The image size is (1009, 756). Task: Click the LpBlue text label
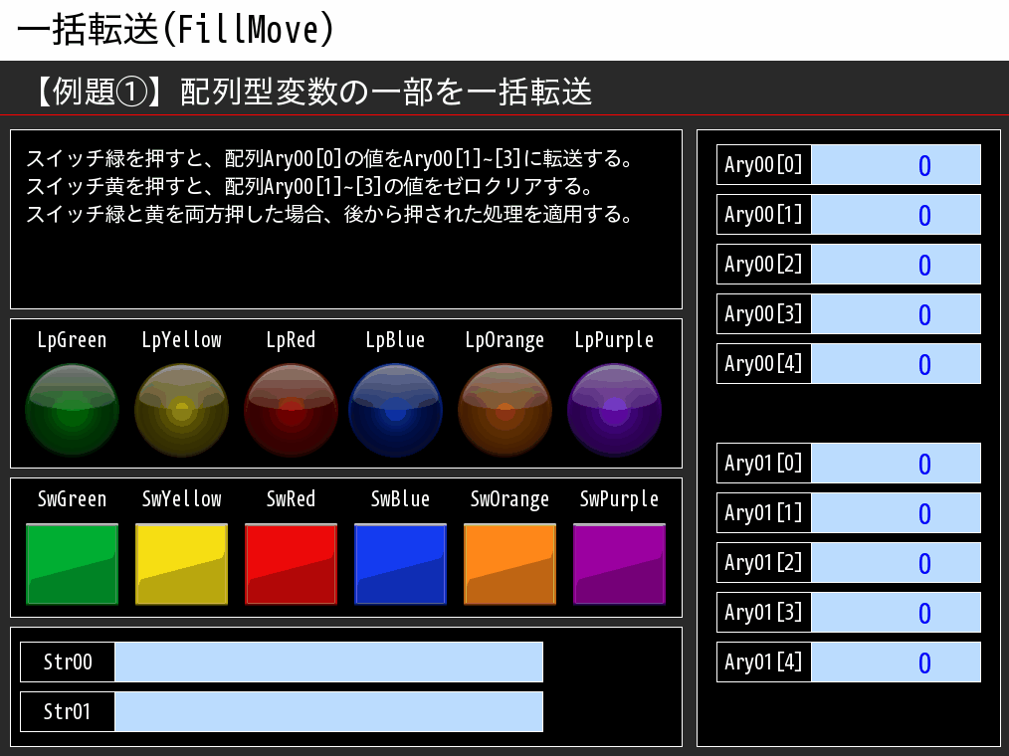tap(395, 340)
